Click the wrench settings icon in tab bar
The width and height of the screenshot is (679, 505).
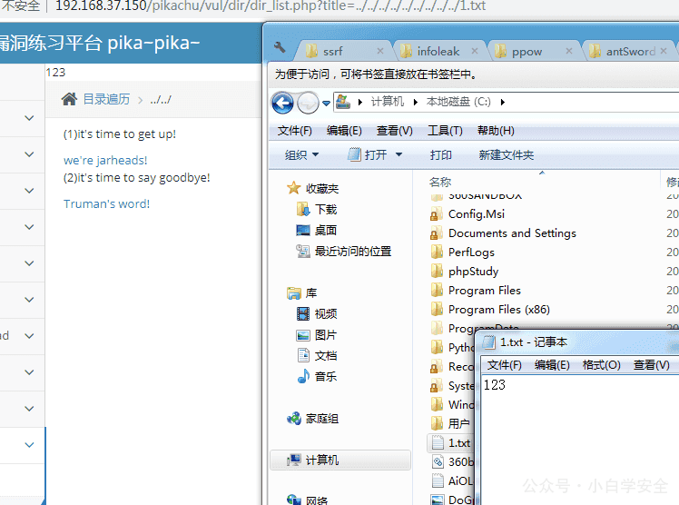[280, 47]
